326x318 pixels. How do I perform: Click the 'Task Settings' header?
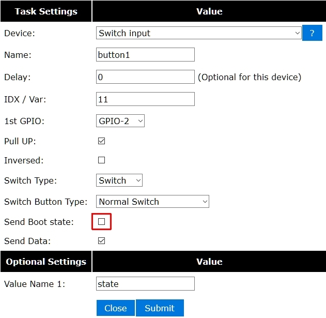tap(46, 11)
